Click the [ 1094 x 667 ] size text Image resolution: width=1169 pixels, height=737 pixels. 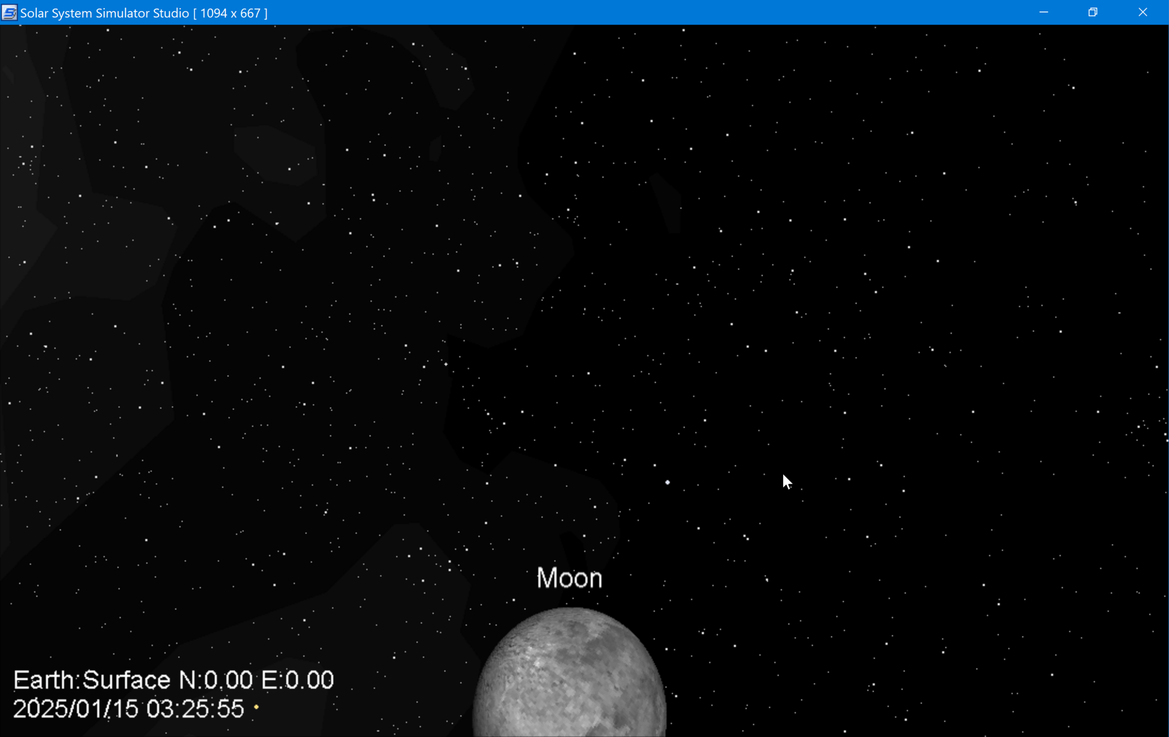(x=230, y=13)
